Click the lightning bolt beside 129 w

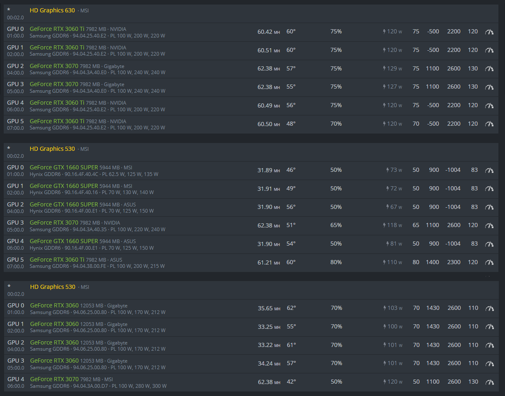[x=385, y=68]
